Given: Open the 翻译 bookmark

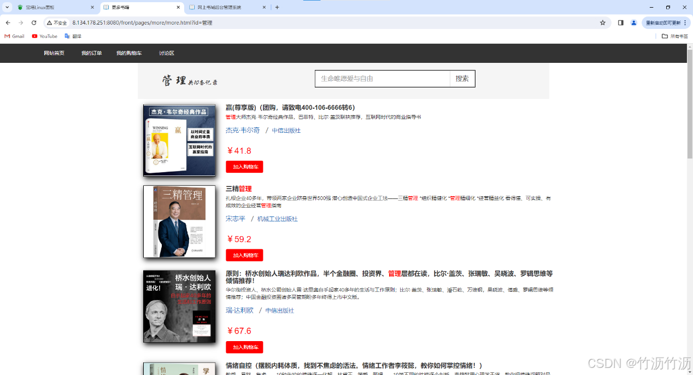Looking at the screenshot, I should [73, 36].
